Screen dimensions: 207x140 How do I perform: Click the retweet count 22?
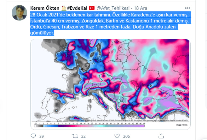(x=83, y=136)
